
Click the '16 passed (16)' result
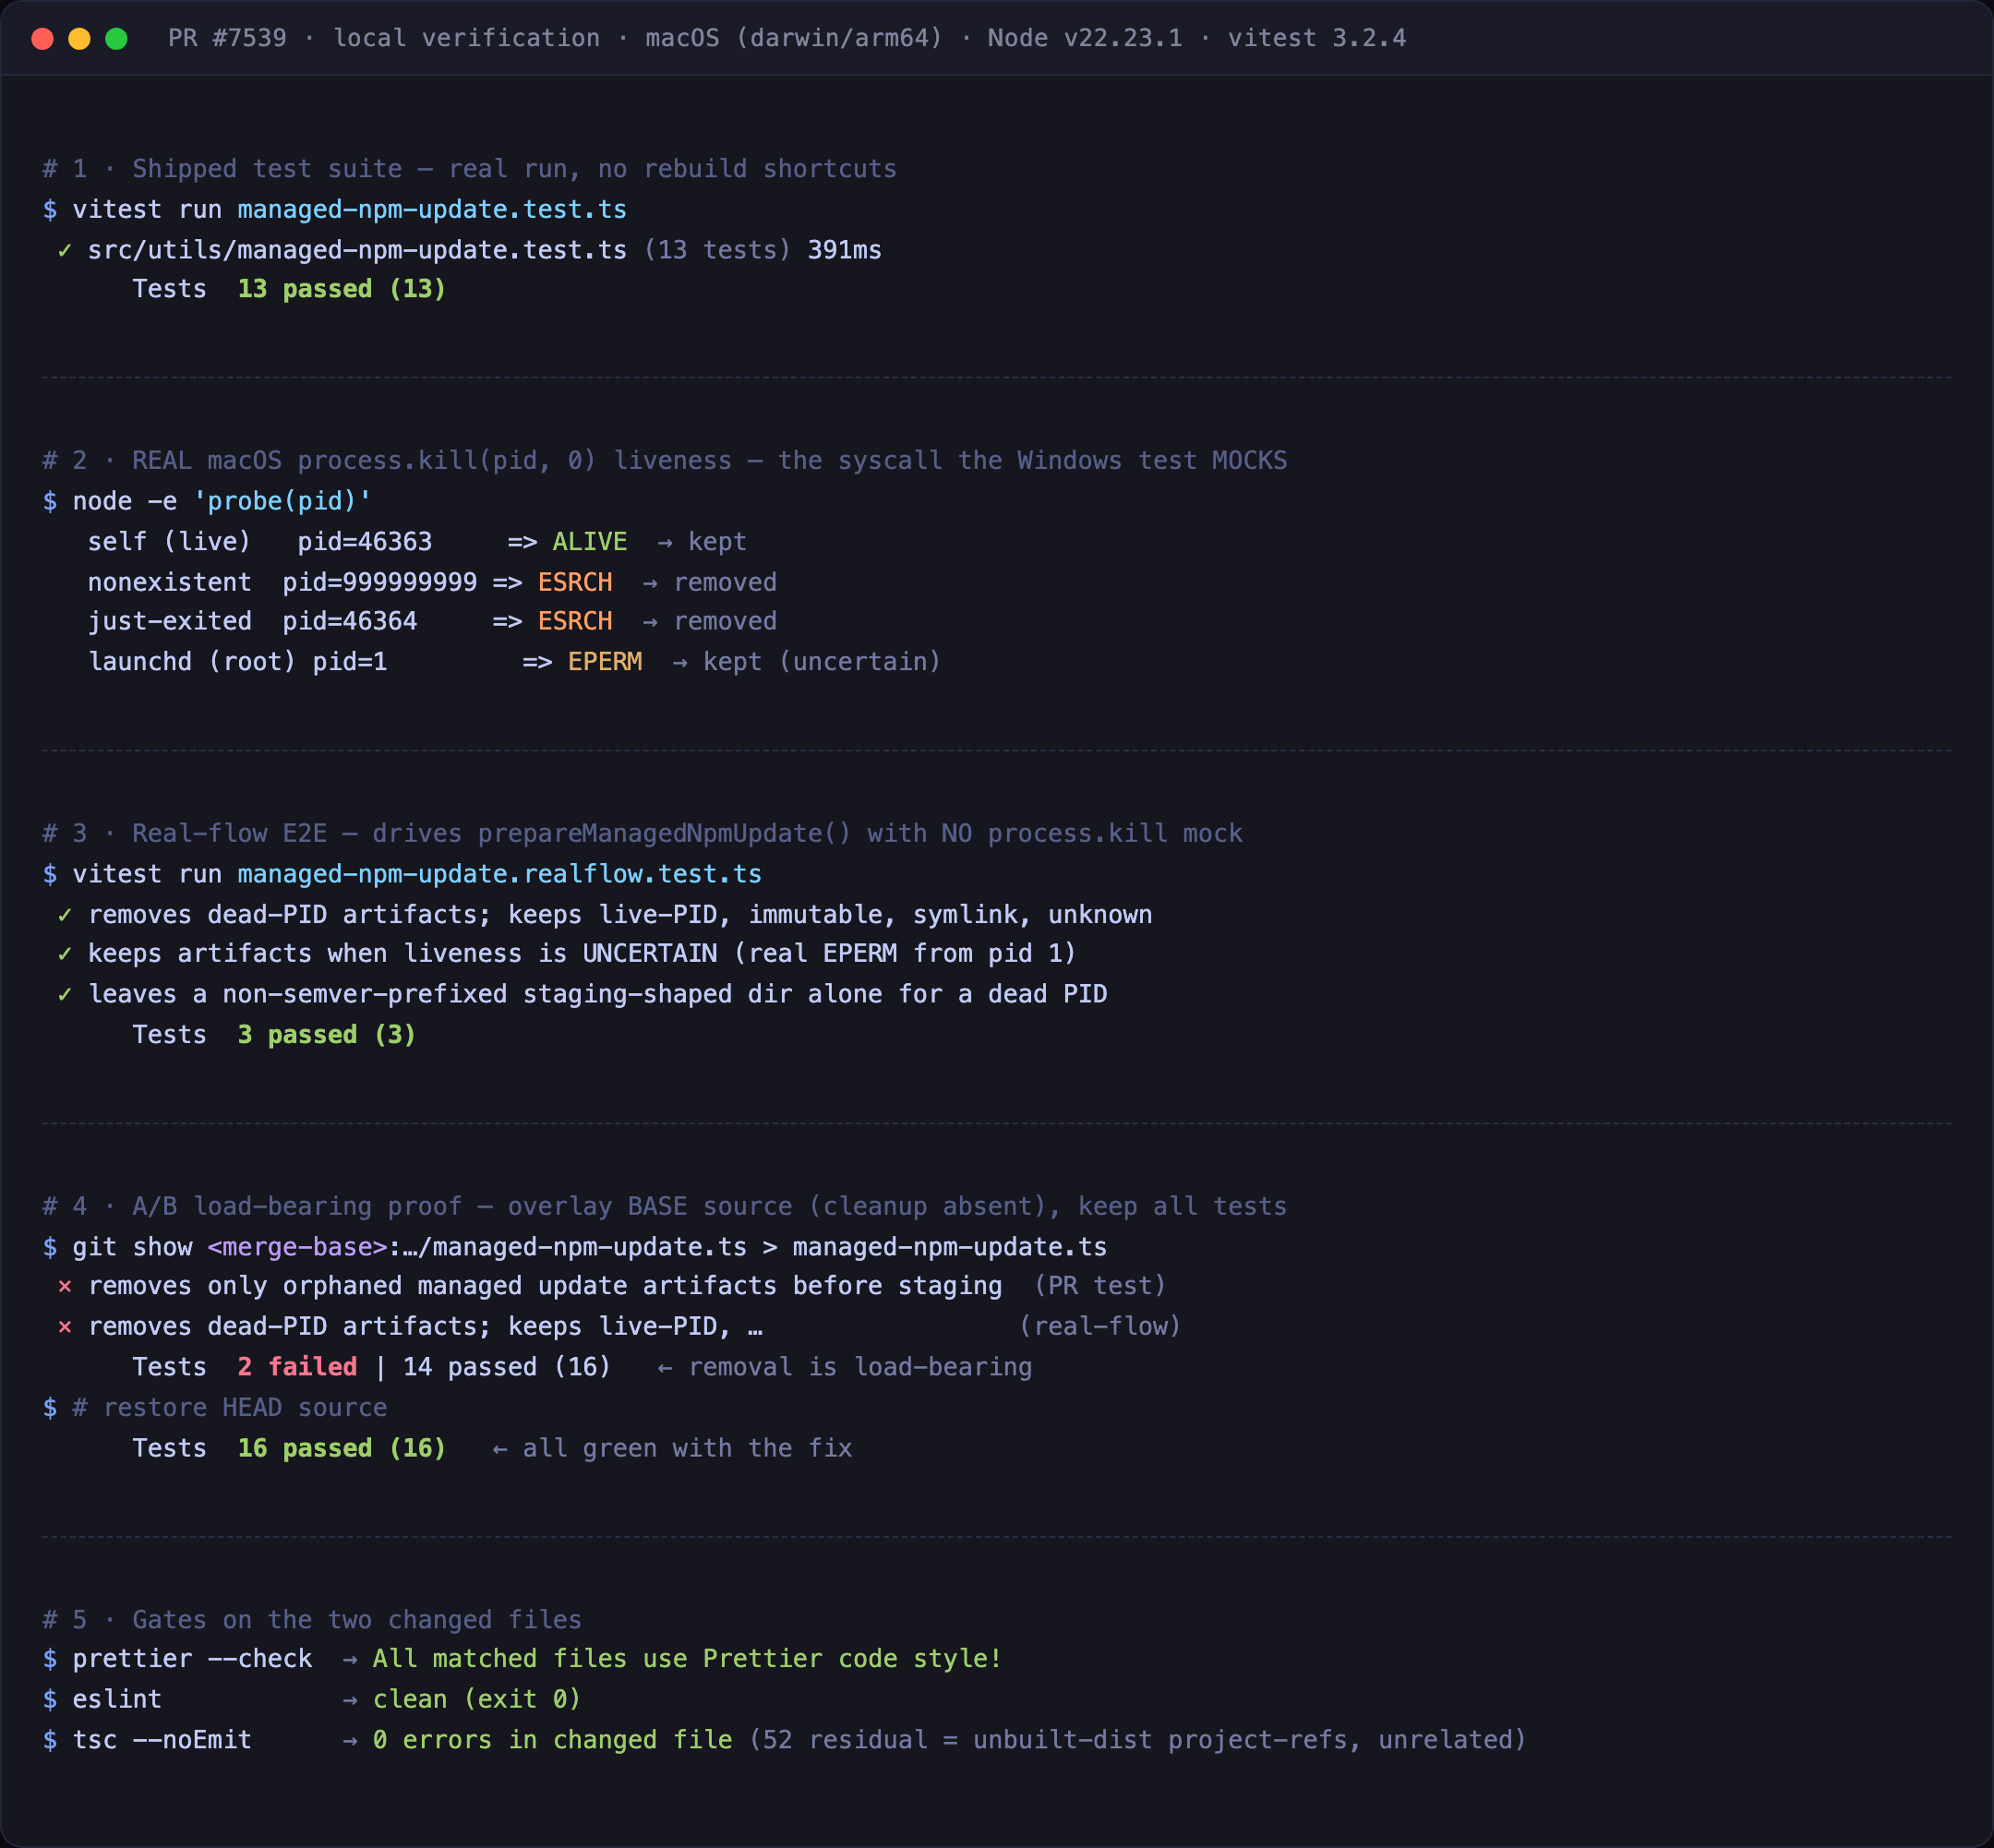tap(341, 1449)
